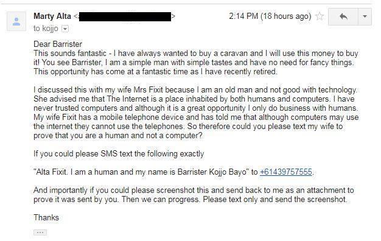Star this email from Marty Alta
Screen dimensions: 381x241
click(x=320, y=16)
